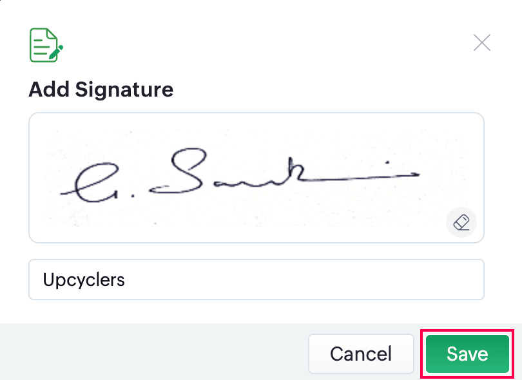Close the Add Signature dialog
Image resolution: width=522 pixels, height=380 pixels.
481,43
